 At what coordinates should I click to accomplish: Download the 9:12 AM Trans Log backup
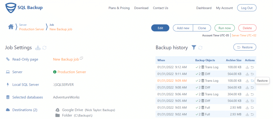click(x=247, y=67)
